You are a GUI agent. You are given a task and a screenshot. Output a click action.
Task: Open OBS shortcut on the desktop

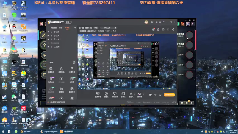[x=14, y=63]
